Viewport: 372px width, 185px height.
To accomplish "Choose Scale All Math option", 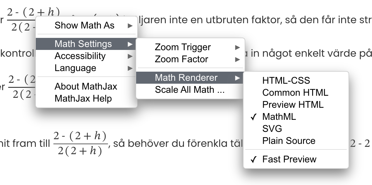I will tap(190, 90).
